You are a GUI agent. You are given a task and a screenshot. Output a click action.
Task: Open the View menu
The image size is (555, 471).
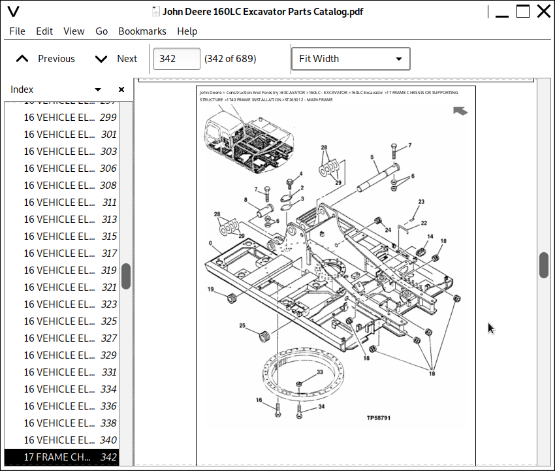(x=74, y=31)
